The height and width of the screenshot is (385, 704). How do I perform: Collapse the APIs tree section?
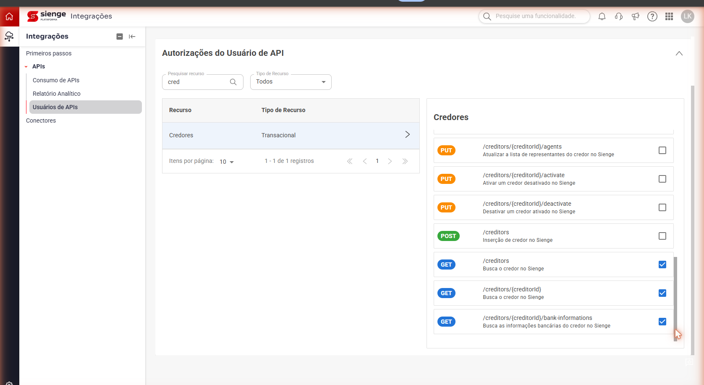26,67
